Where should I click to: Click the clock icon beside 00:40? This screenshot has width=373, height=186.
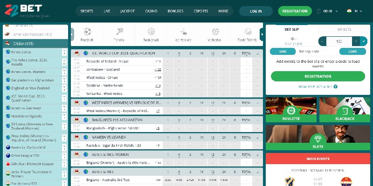click(319, 11)
